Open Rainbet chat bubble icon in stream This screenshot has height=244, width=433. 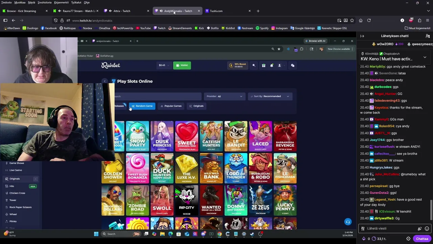(293, 65)
